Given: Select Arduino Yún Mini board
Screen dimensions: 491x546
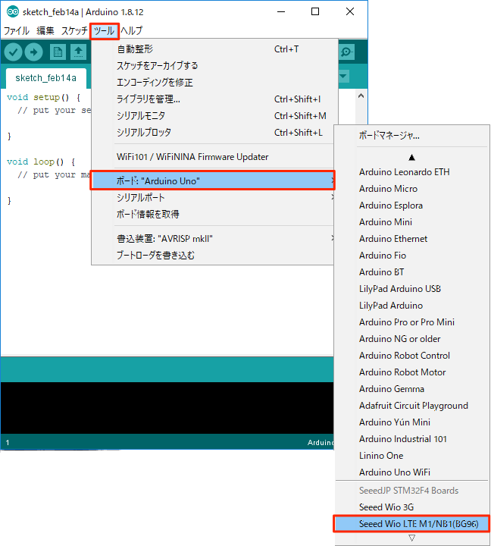Looking at the screenshot, I should [x=412, y=422].
